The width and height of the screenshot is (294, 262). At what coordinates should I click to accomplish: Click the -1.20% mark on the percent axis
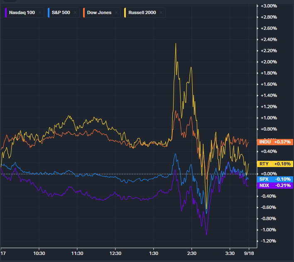(268, 241)
